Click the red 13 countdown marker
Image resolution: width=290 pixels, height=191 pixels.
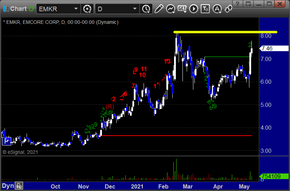[167, 61]
